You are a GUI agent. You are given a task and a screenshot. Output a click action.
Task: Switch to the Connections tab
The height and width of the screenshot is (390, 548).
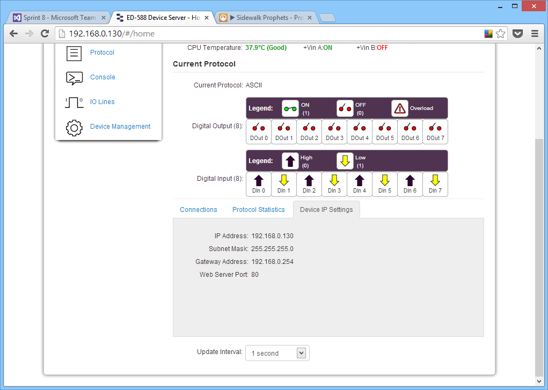tap(199, 210)
